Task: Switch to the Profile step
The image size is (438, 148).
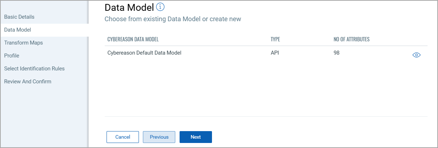Action: [12, 56]
